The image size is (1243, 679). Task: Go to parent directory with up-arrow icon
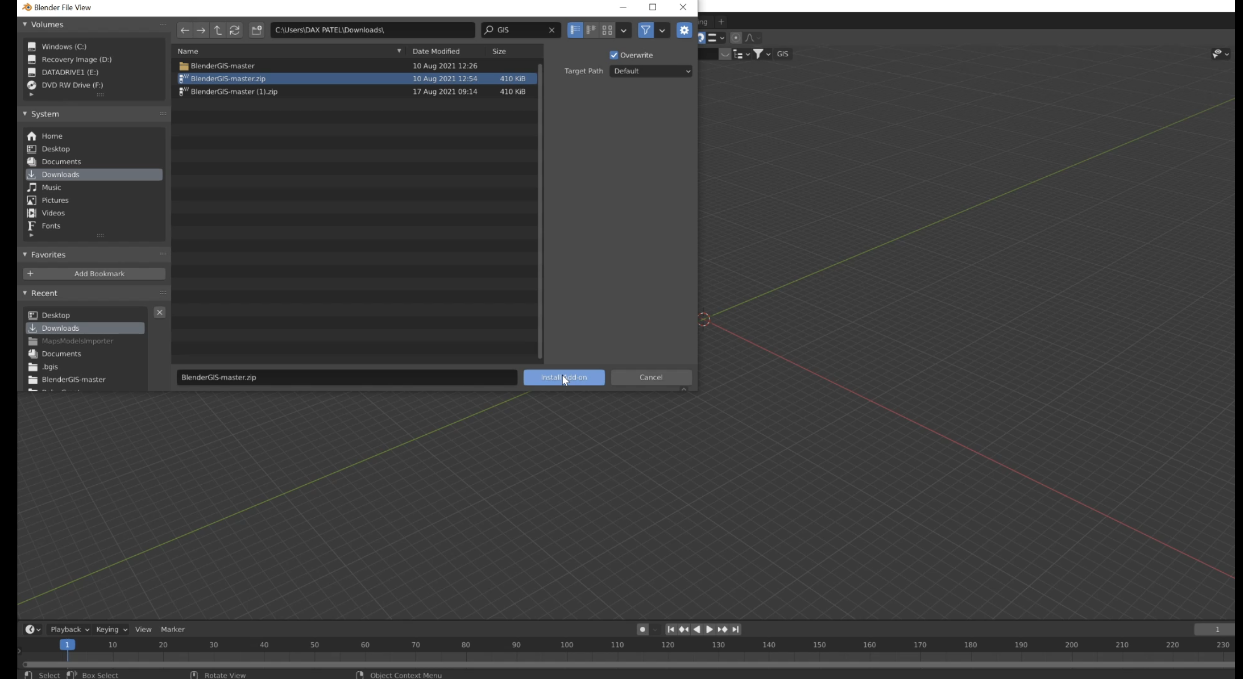[x=218, y=30]
